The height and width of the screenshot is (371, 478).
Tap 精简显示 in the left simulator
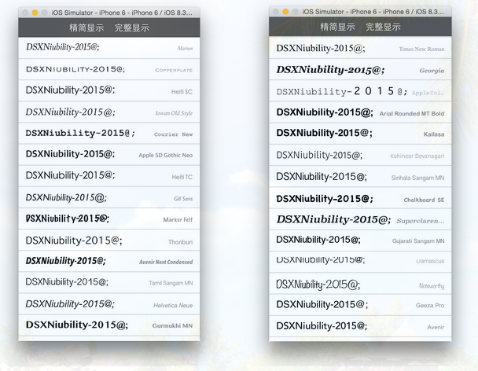85,28
